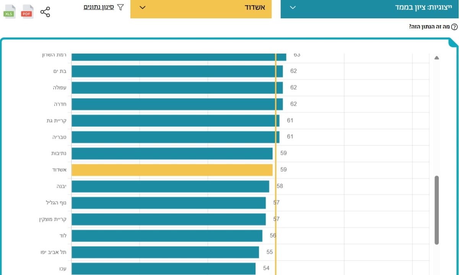Select the עכו bar at bottom
Viewport: 459px width, 275px height.
[x=163, y=268]
